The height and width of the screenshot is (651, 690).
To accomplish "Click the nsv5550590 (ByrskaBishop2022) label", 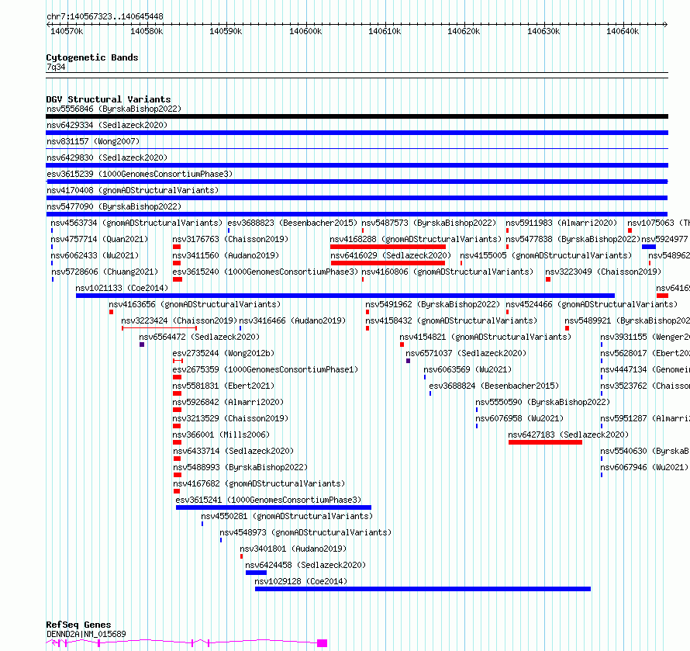I will [x=543, y=402].
